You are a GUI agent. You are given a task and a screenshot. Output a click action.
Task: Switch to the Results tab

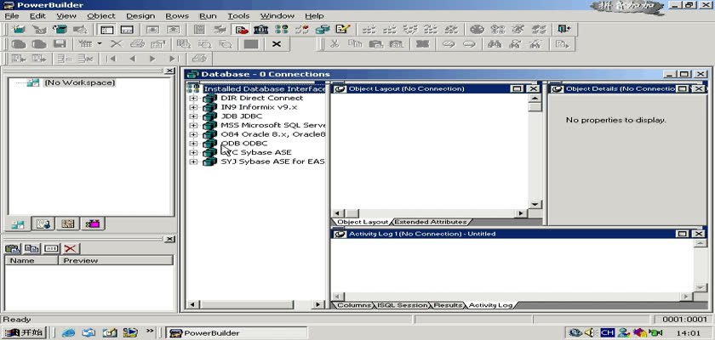pos(448,305)
